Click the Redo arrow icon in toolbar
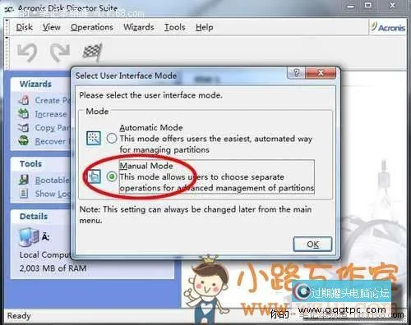Viewport: 411px width, 325px height. [x=60, y=53]
